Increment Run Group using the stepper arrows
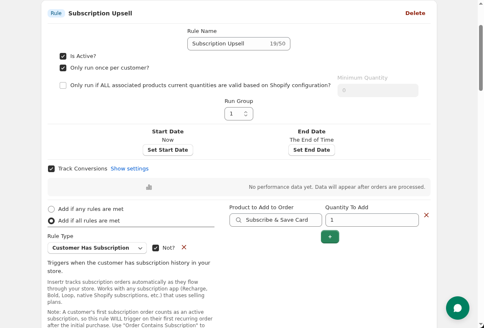This screenshot has width=484, height=328. (x=246, y=111)
